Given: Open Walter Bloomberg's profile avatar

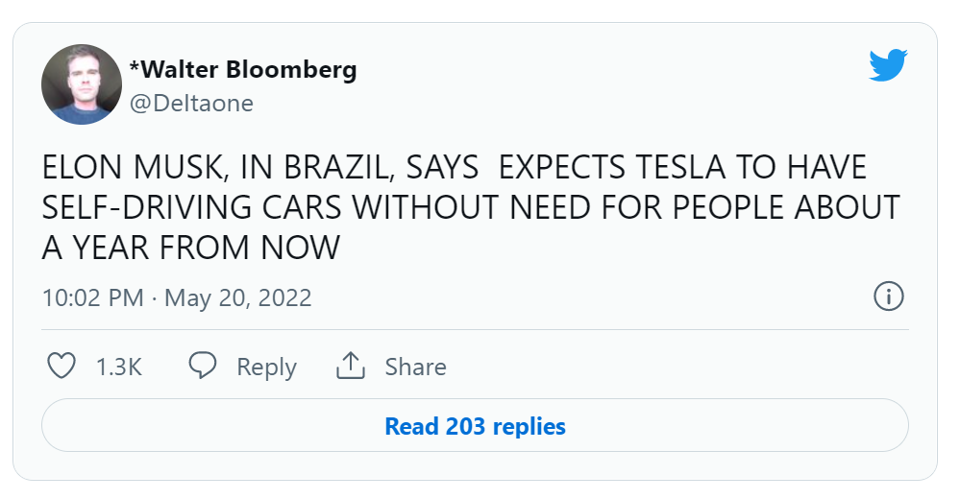Looking at the screenshot, I should click(82, 84).
